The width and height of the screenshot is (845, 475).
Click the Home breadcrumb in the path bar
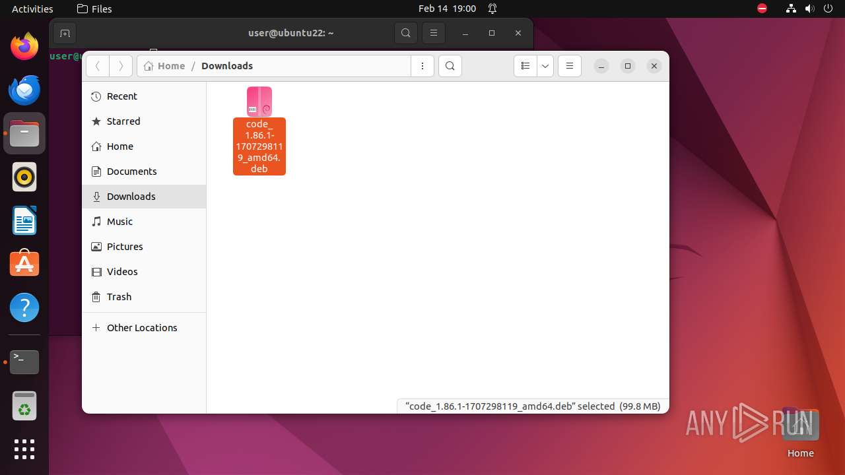click(164, 66)
